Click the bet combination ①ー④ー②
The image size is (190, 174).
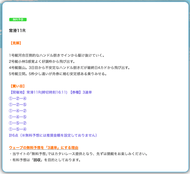(18, 111)
